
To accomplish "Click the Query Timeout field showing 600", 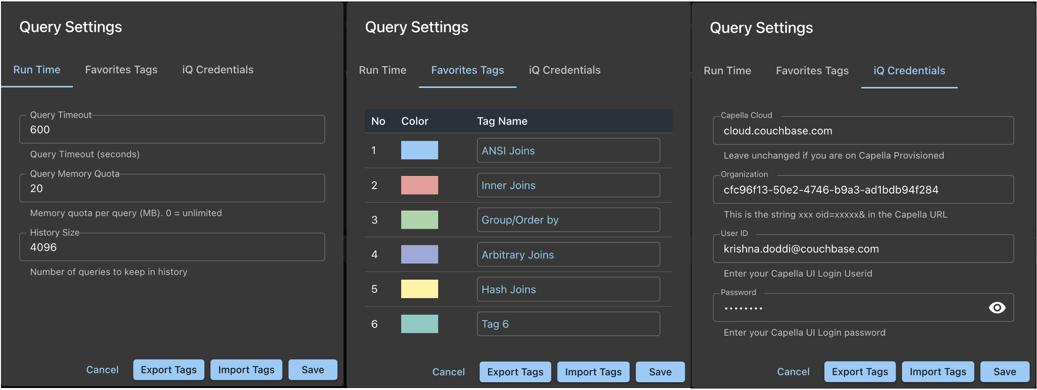I will (x=172, y=130).
